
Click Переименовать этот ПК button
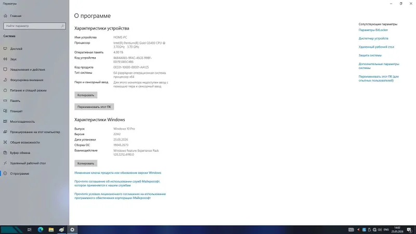click(x=94, y=107)
